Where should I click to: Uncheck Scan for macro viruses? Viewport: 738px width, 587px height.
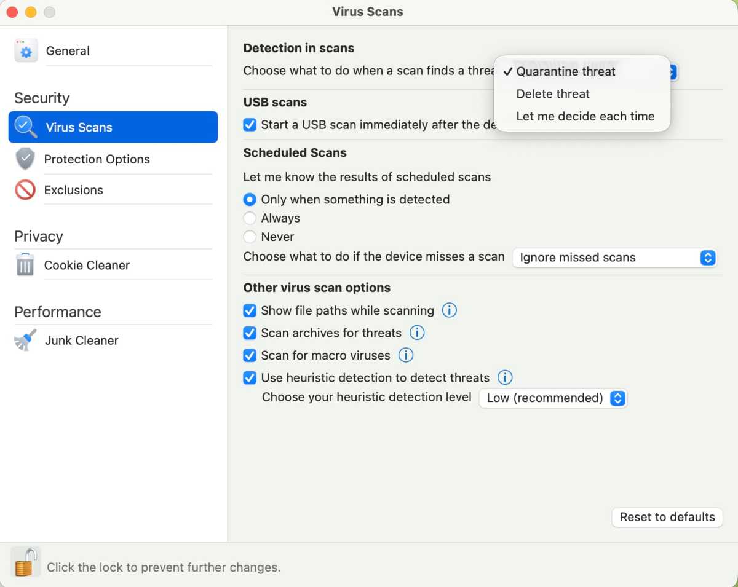tap(250, 355)
